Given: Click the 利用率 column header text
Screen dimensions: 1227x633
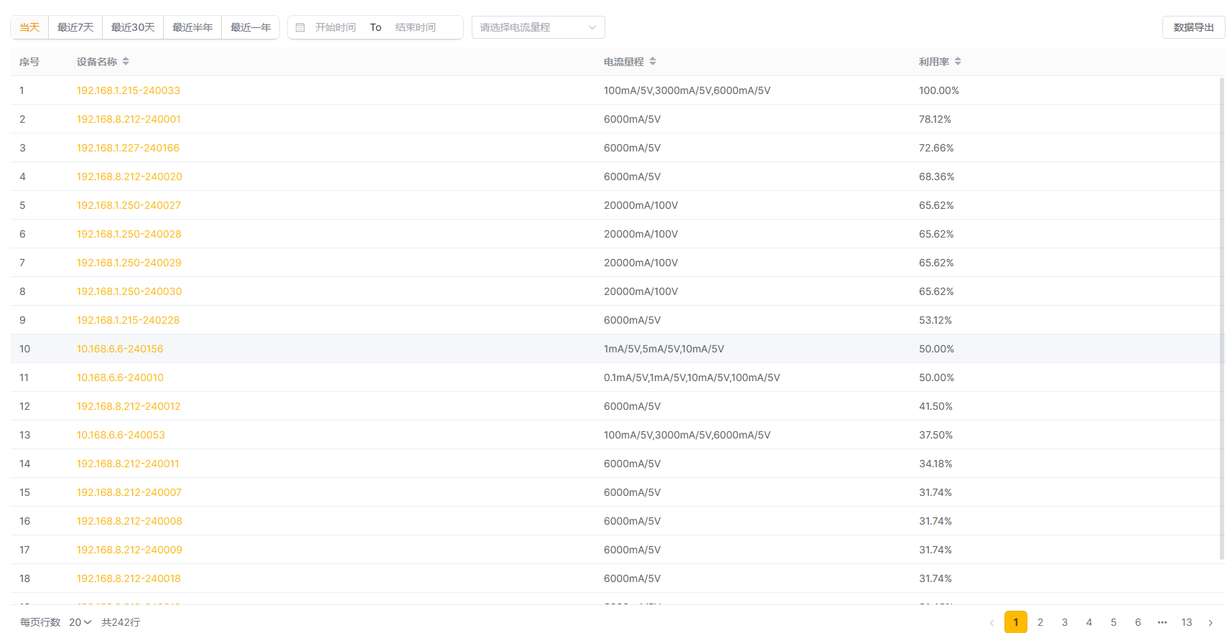Looking at the screenshot, I should pyautogui.click(x=934, y=62).
